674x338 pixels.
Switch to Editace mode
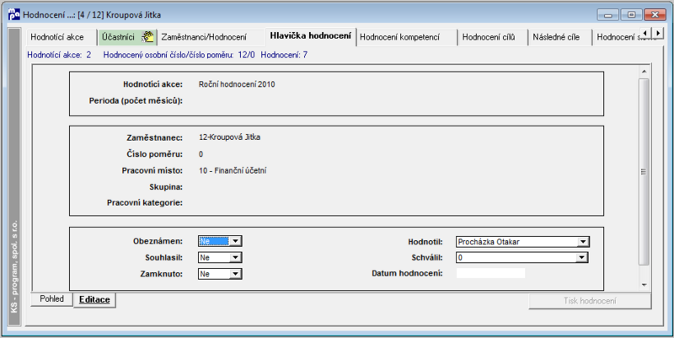[x=94, y=300]
